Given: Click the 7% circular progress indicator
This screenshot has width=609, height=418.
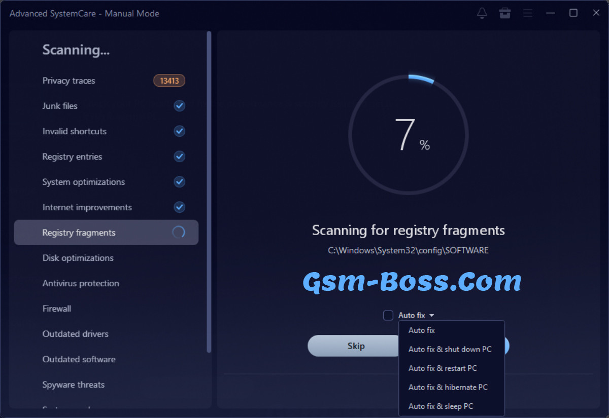Looking at the screenshot, I should pos(409,135).
